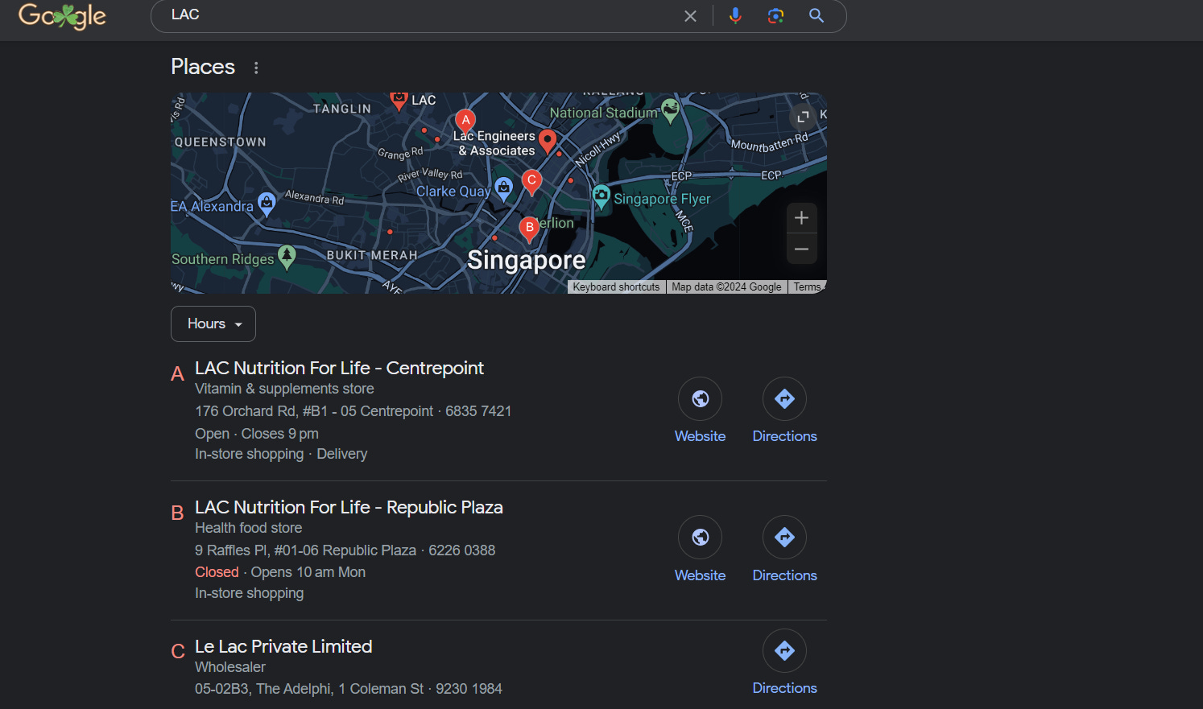Select map pin C near Clarke Quay
1203x709 pixels.
tap(531, 182)
